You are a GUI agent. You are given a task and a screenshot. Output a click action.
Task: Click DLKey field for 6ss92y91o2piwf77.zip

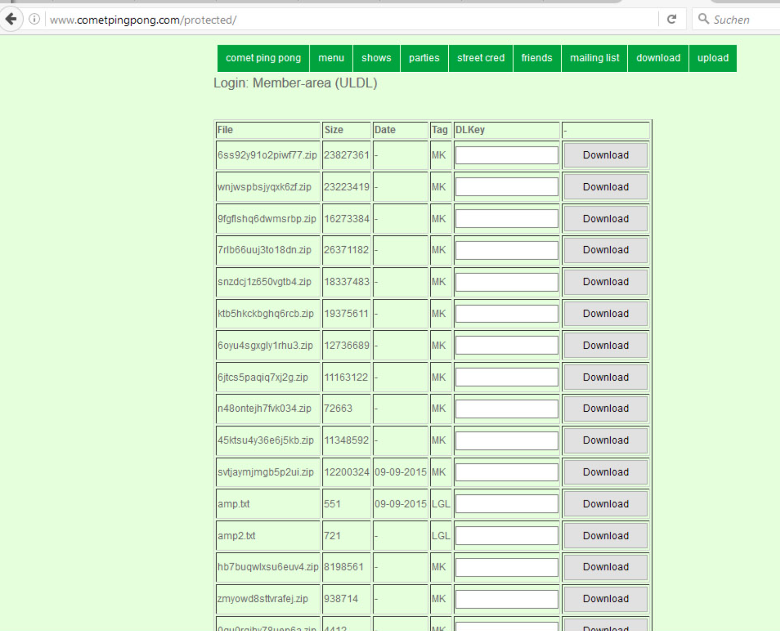[x=507, y=155]
